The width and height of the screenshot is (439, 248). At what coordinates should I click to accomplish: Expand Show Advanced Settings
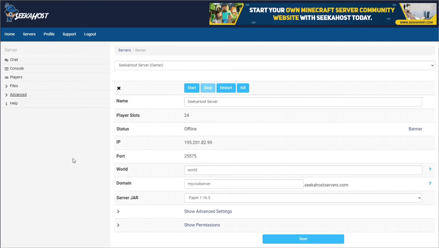tap(119, 212)
